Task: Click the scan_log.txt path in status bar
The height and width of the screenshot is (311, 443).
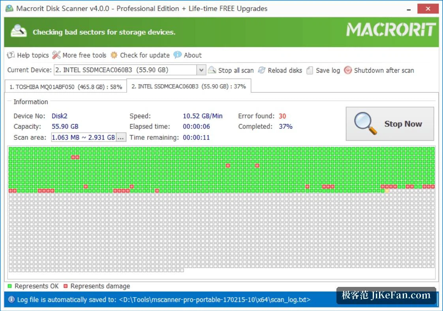Action: 215,300
